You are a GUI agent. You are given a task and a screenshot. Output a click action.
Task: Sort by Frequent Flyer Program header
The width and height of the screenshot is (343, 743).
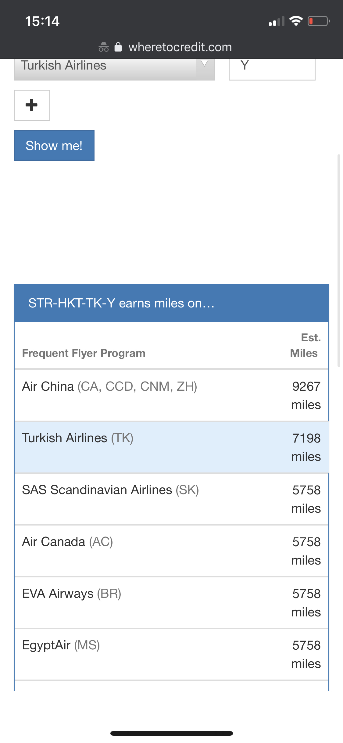click(x=84, y=353)
